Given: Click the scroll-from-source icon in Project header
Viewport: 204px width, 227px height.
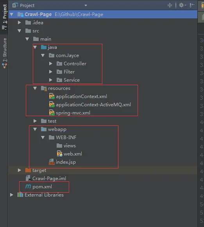Looking at the screenshot, I should 170,5.
